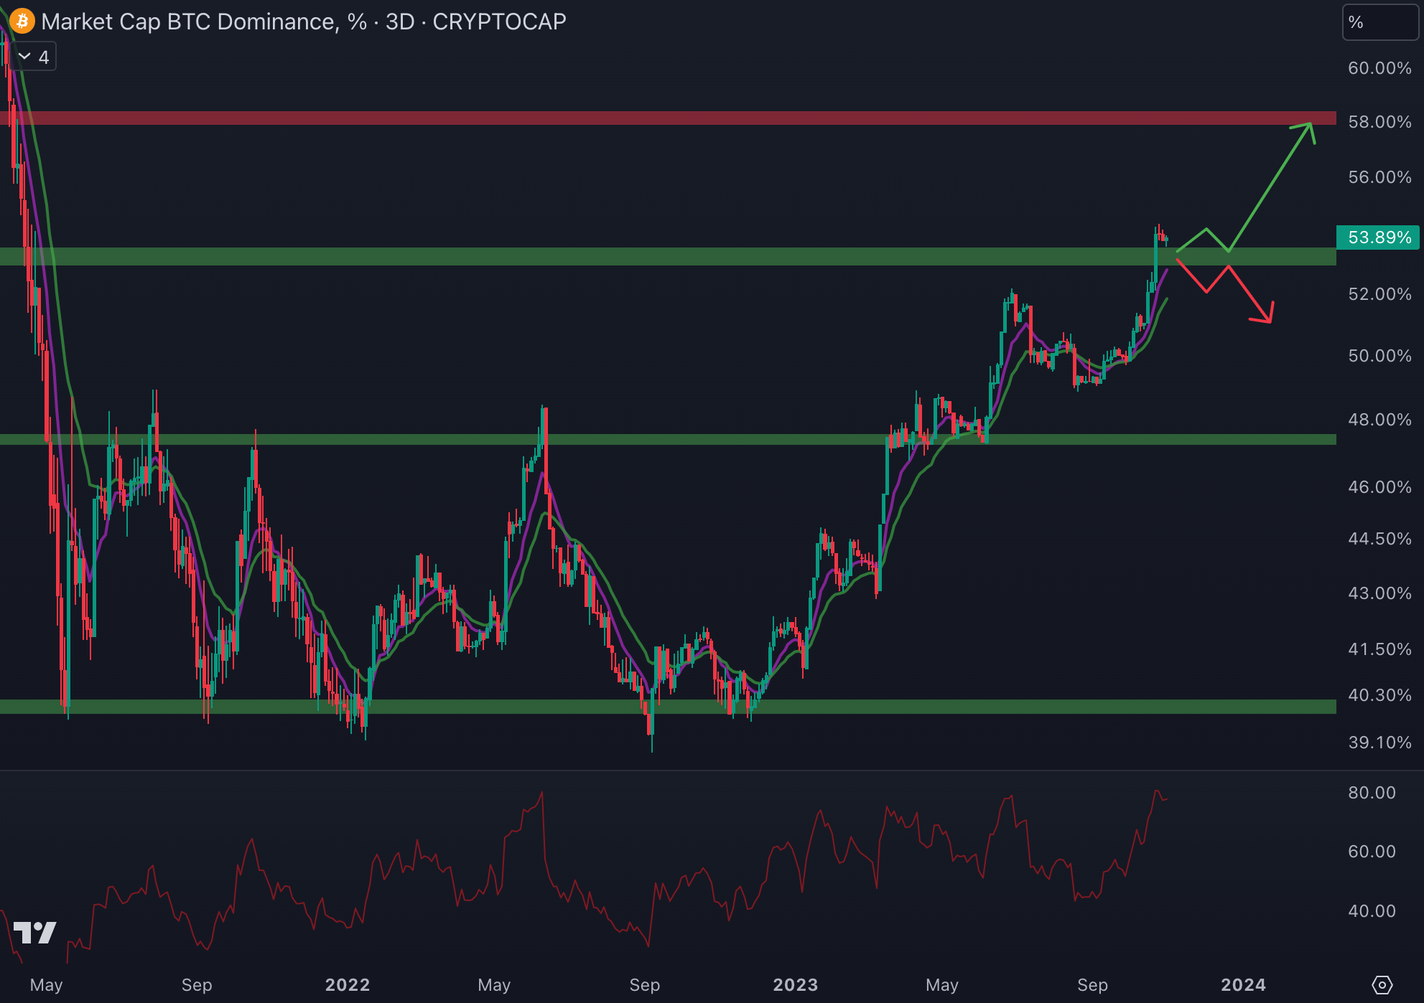
Task: Click the 3D interval label
Action: click(x=400, y=22)
